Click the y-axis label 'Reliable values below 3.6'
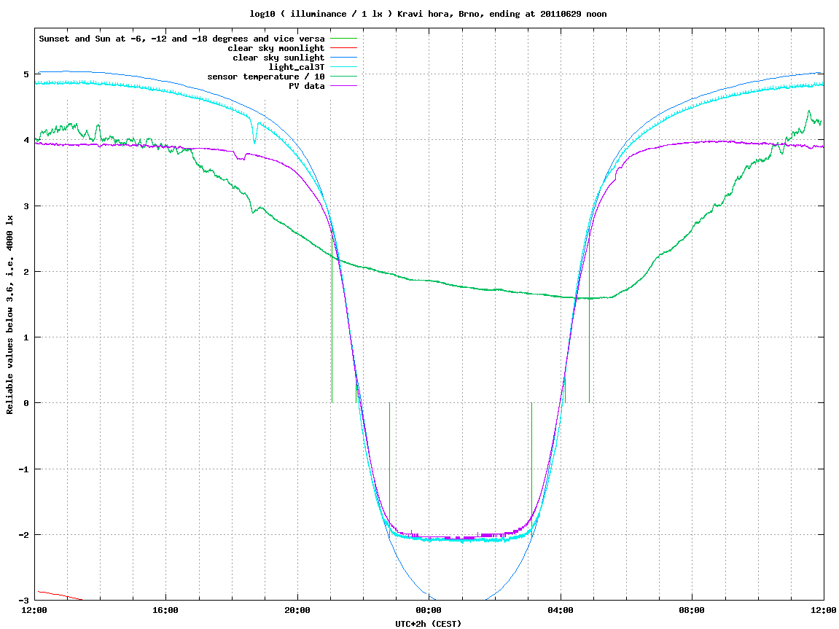Viewport: 839px width, 629px height. click(x=9, y=314)
